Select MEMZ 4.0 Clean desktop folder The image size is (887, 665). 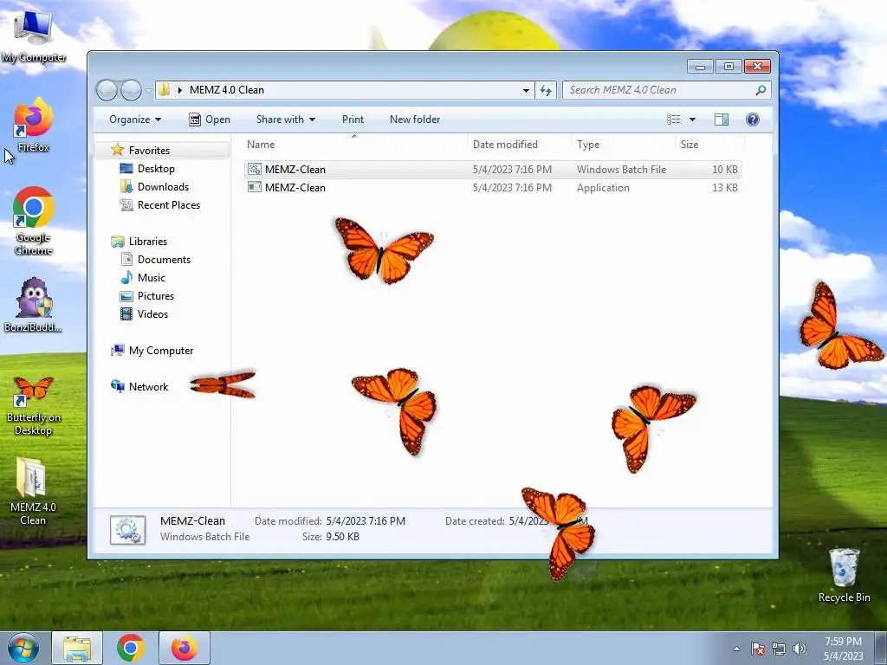34,491
